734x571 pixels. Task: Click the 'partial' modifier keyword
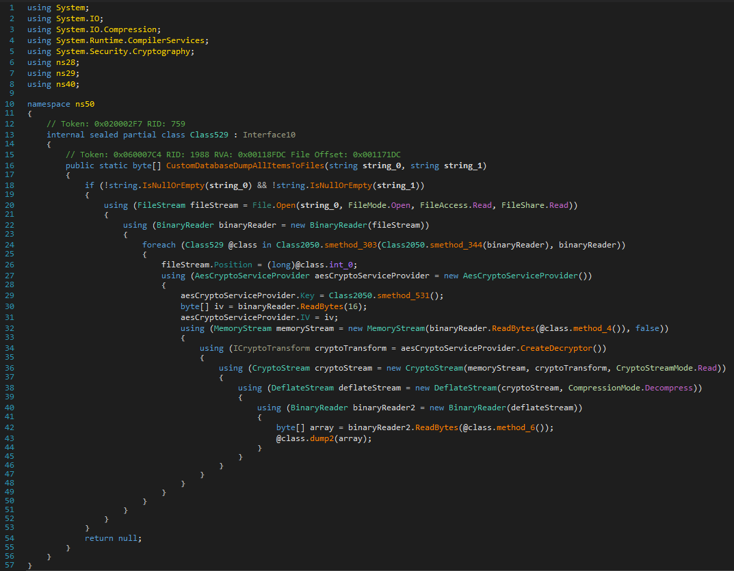point(140,135)
